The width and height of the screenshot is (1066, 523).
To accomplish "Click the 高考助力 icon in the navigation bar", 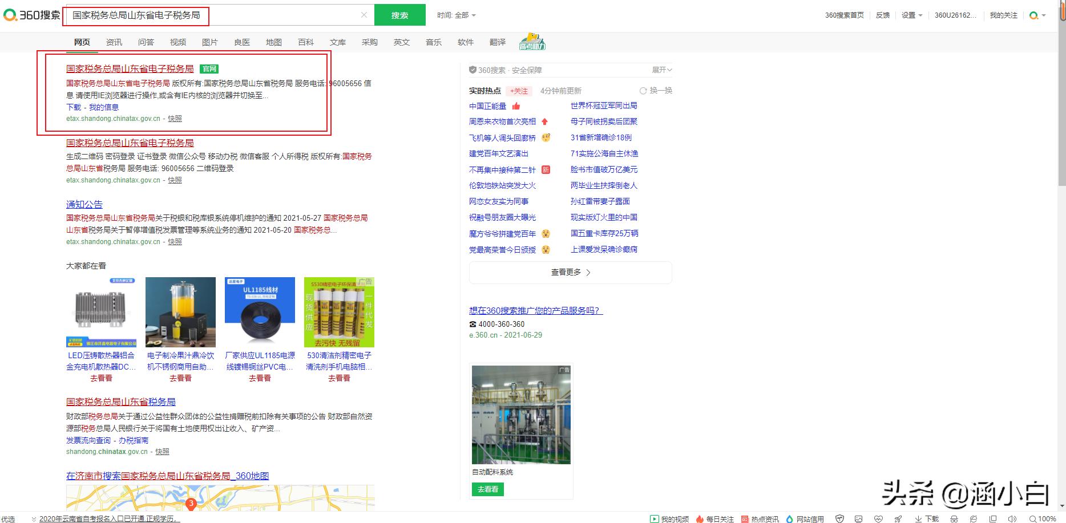I will pyautogui.click(x=532, y=42).
